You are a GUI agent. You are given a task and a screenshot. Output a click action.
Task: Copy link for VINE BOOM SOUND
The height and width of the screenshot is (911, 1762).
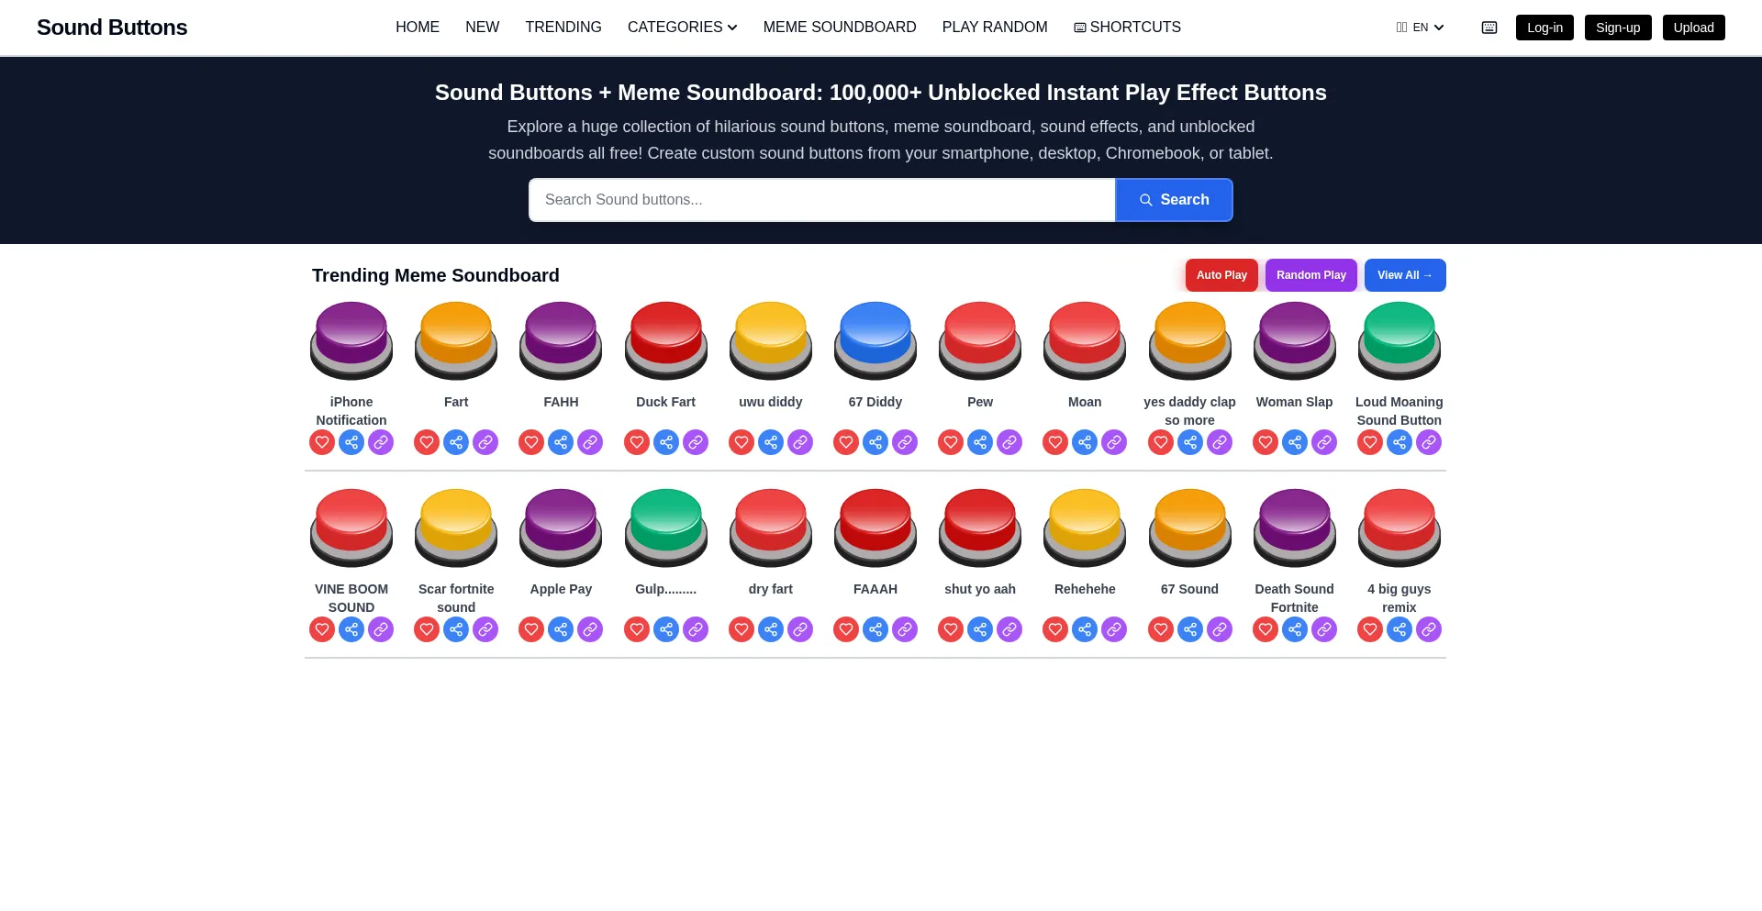[x=381, y=629]
